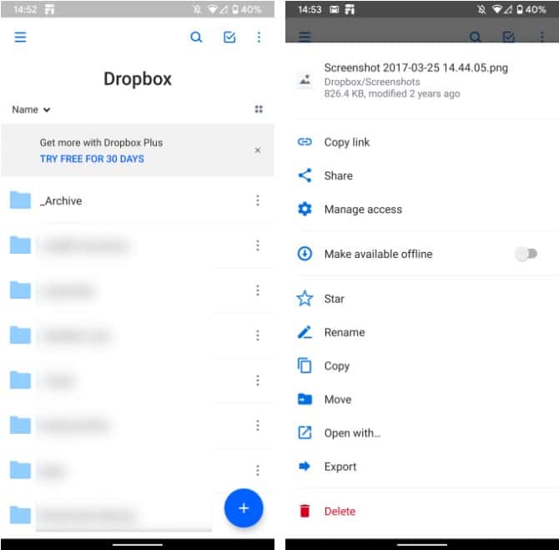This screenshot has height=550, width=559.
Task: Select Copy link option
Action: [x=422, y=142]
